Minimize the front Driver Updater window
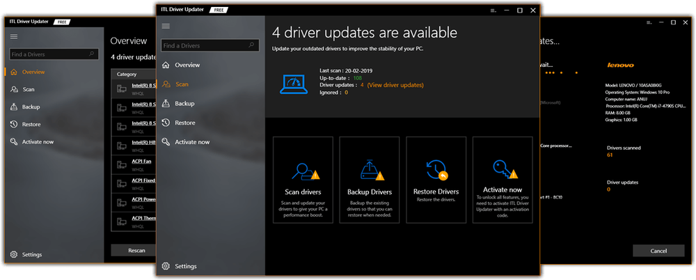The height and width of the screenshot is (280, 696). [x=507, y=10]
